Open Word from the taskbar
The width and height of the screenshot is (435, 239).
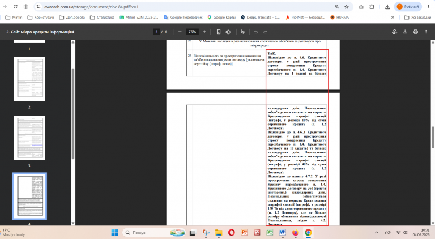(283, 233)
